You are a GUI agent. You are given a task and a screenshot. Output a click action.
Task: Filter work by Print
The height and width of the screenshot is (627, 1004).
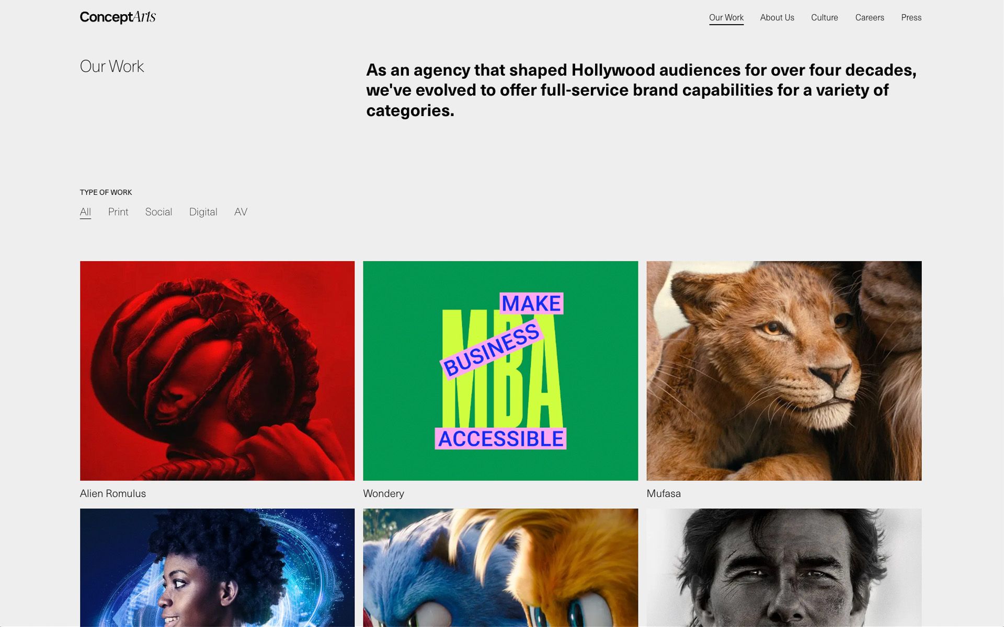(x=118, y=212)
